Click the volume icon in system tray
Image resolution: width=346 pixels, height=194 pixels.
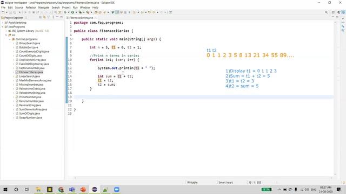tap(307, 189)
